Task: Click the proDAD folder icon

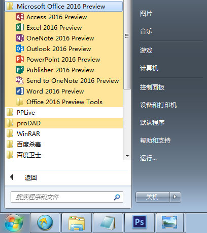Action: pyautogui.click(x=10, y=123)
